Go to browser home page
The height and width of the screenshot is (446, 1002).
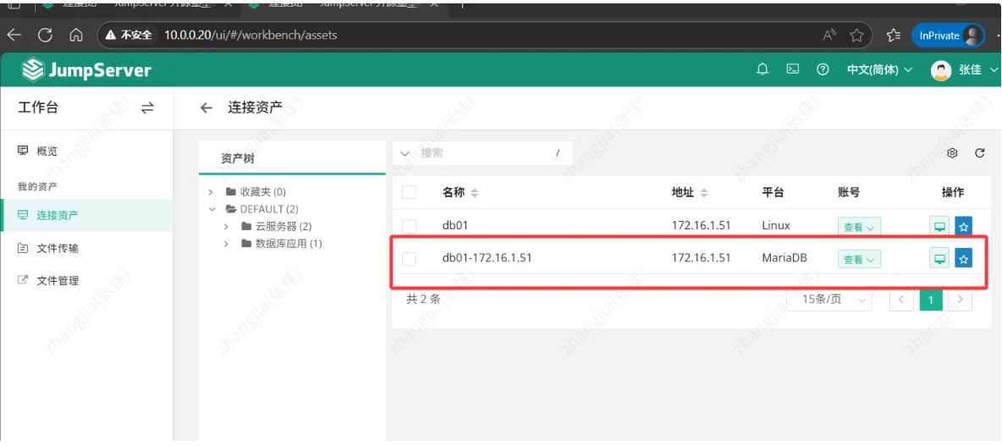tap(76, 36)
